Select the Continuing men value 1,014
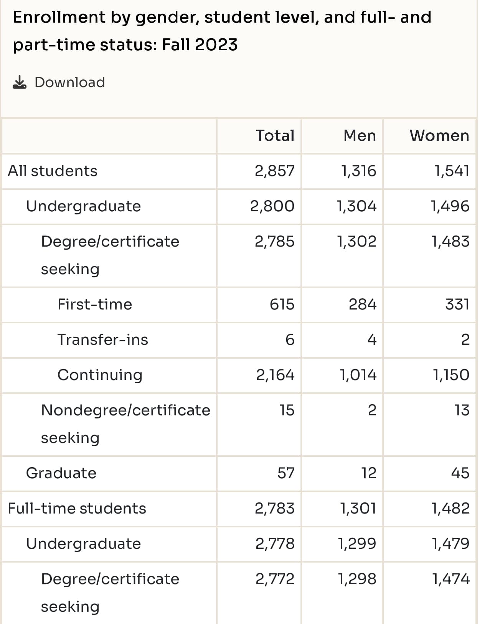This screenshot has height=624, width=495. [358, 375]
